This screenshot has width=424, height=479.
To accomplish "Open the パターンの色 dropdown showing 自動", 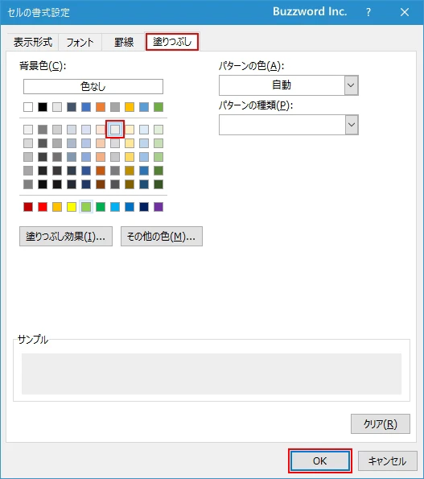I will 289,85.
